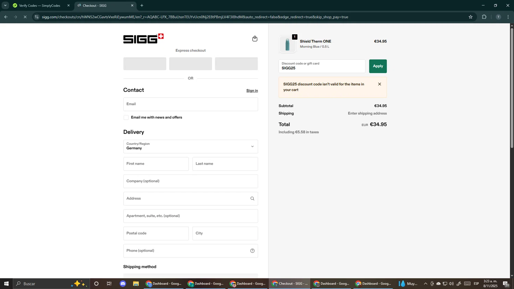Open the Chrome profile avatar
The height and width of the screenshot is (289, 514).
pyautogui.click(x=498, y=17)
